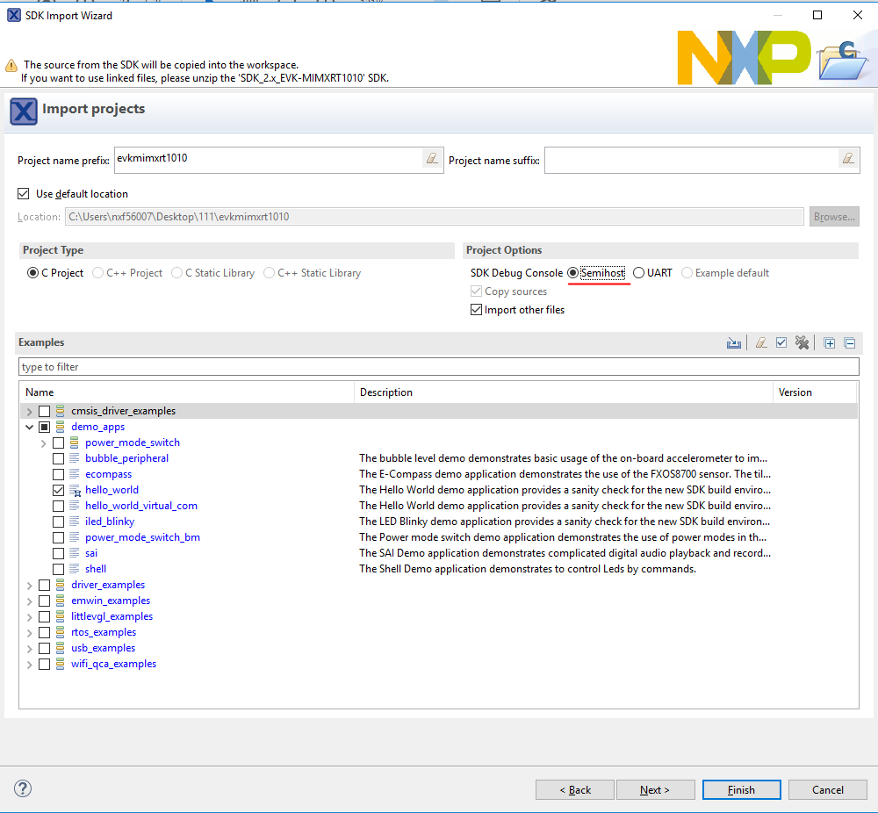Screen dimensions: 878x813
Task: Click the collapse-all minus icon
Action: click(x=849, y=343)
